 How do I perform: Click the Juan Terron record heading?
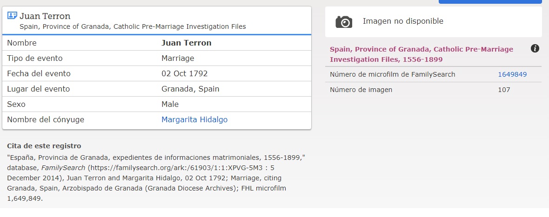[45, 16]
